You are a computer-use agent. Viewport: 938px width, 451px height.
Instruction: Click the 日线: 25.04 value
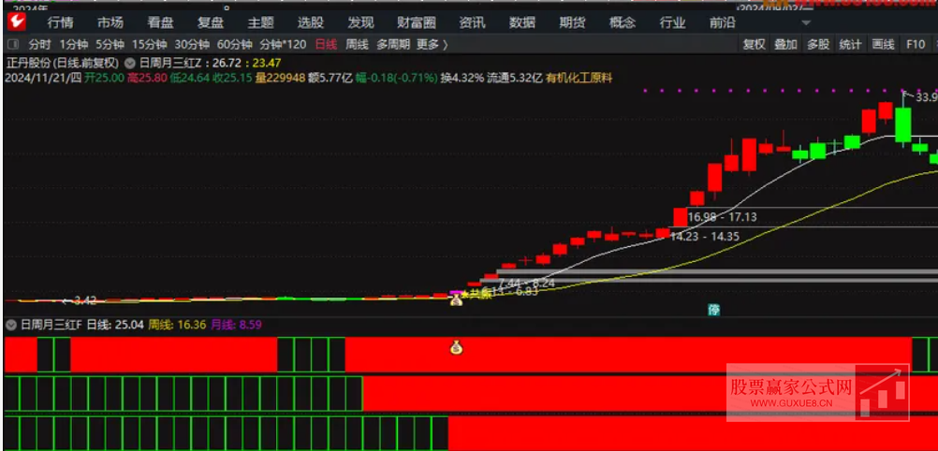[115, 325]
